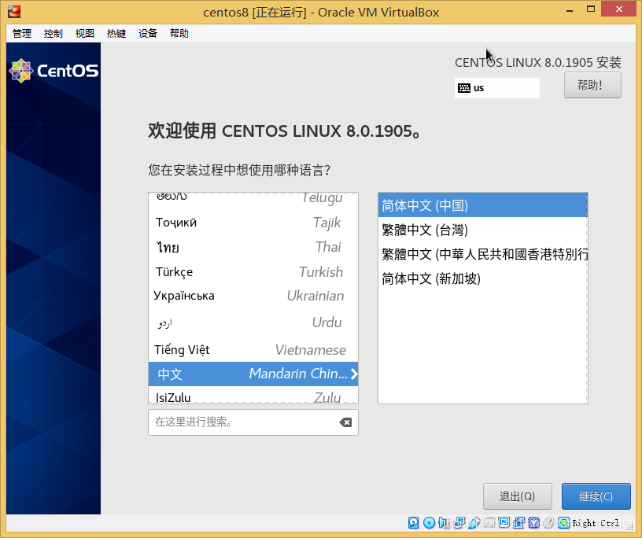The width and height of the screenshot is (642, 538).
Task: Select Vietnamese in the language list
Action: (x=253, y=350)
